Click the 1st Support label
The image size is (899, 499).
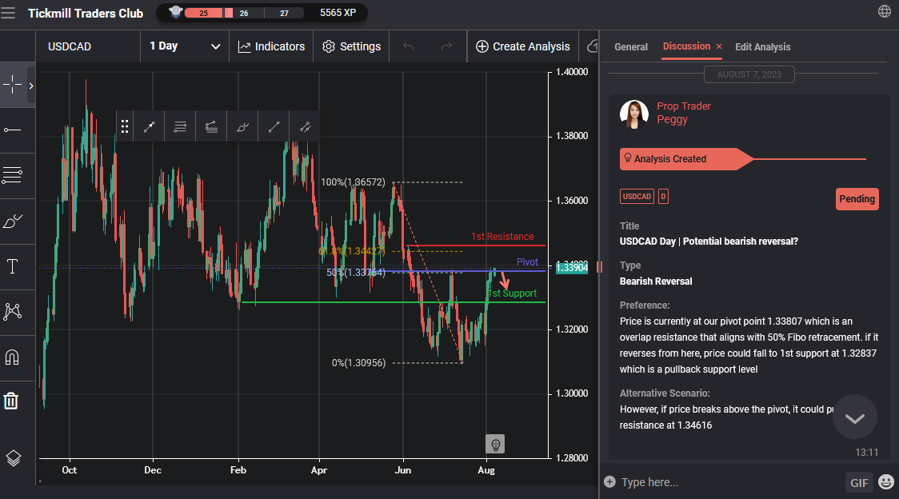point(512,293)
